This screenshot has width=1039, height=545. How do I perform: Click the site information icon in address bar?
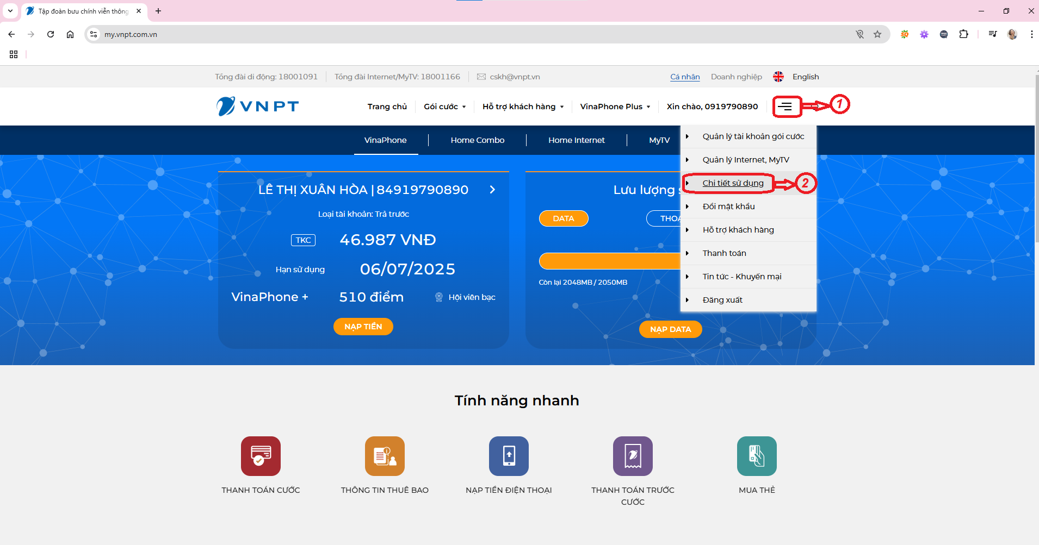click(x=94, y=34)
